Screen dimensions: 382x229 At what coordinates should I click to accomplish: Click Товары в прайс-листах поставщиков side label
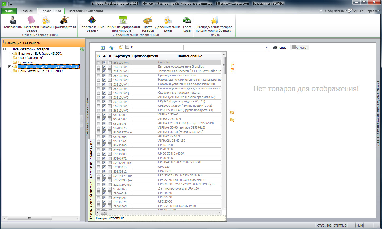378,114
